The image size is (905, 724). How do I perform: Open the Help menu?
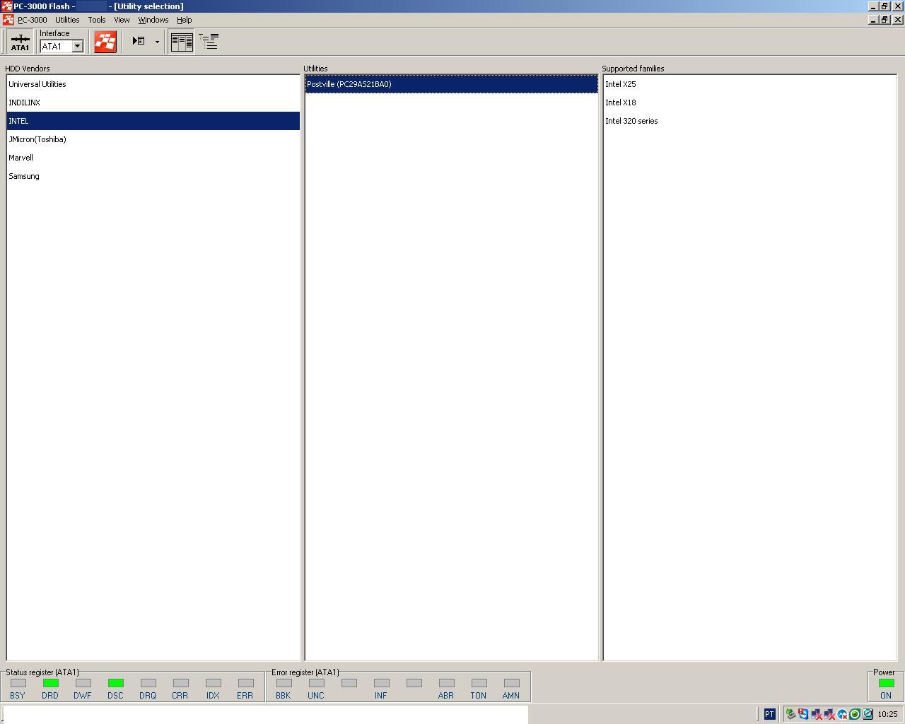click(x=184, y=20)
